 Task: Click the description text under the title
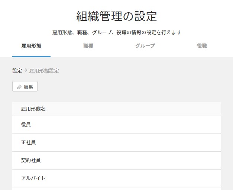(x=116, y=32)
